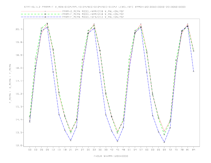Click x-axis forecast hour label 84
This screenshot has height=163, width=211.
tap(194, 150)
